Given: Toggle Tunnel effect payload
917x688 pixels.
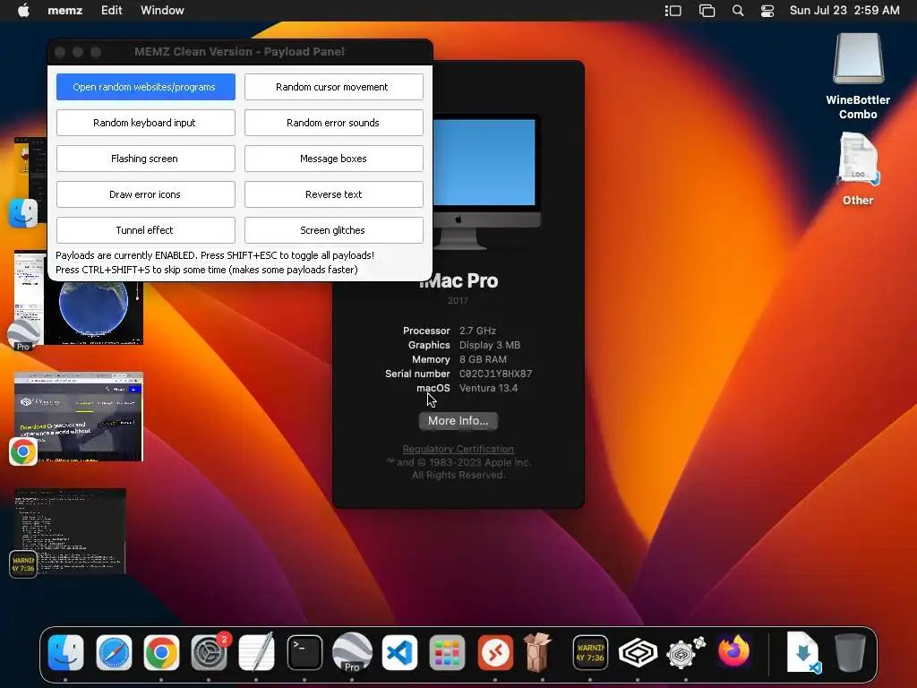Looking at the screenshot, I should 146,230.
